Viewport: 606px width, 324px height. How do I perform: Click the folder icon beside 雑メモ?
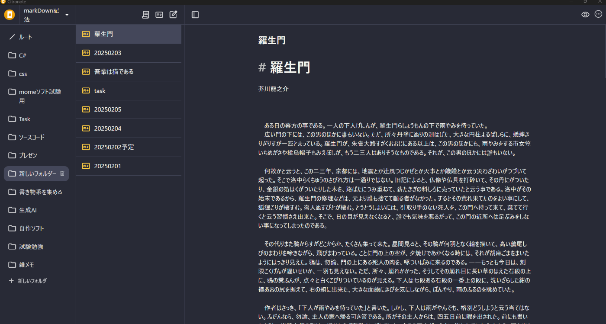click(x=12, y=265)
